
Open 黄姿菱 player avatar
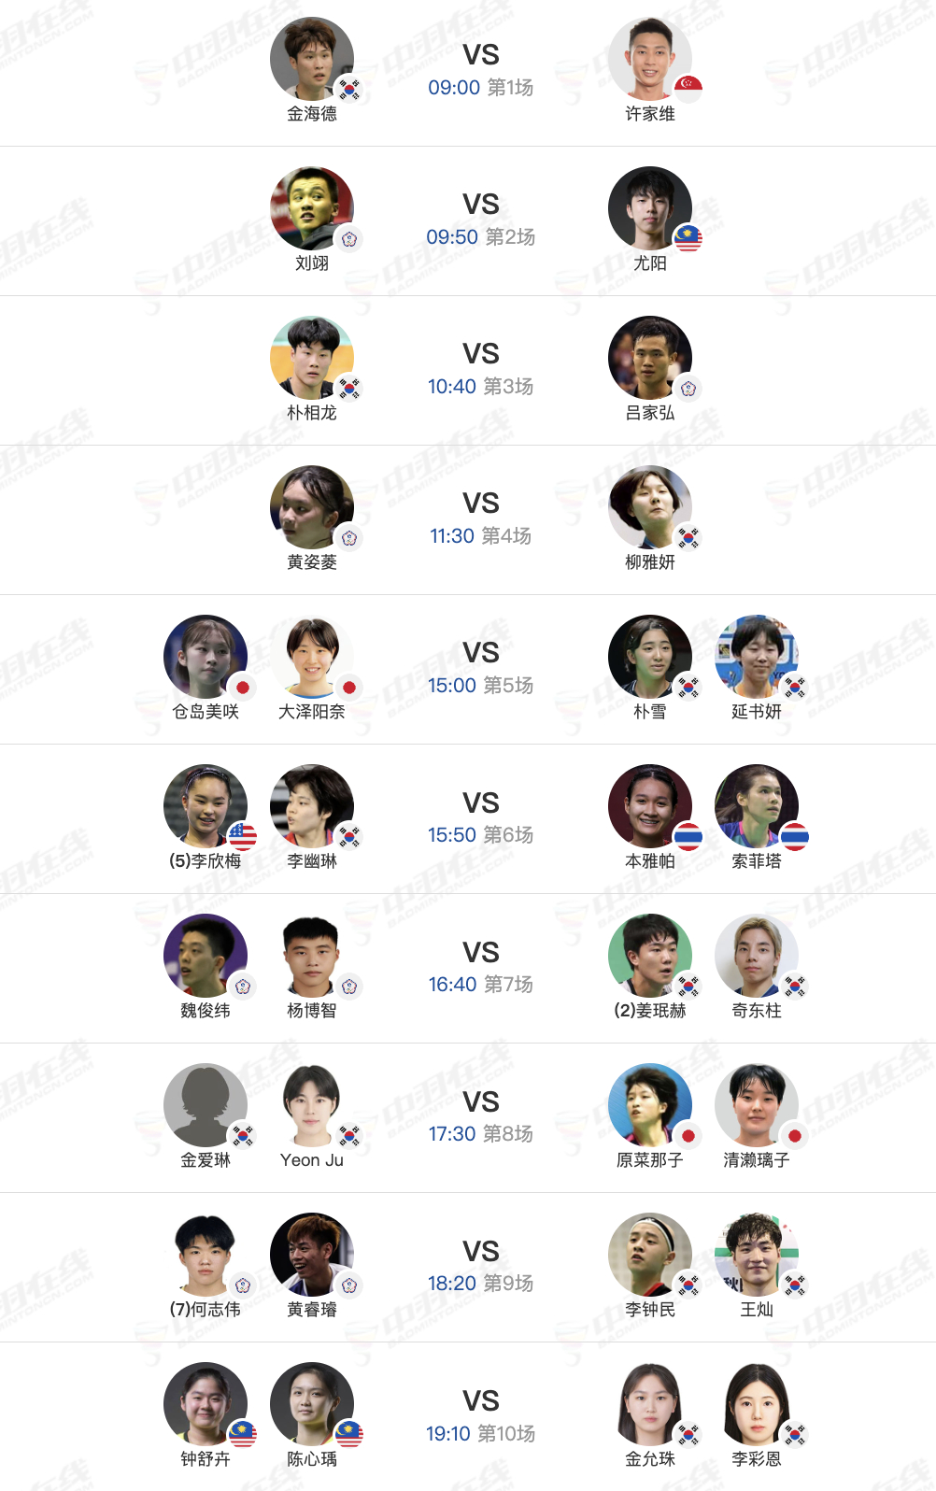[x=312, y=507]
